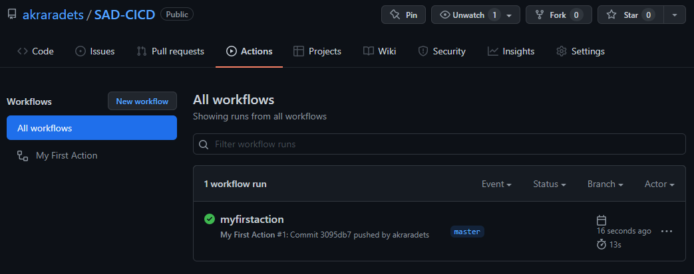The image size is (694, 274).
Task: Click the magnifier icon in the filter box
Action: coord(204,144)
